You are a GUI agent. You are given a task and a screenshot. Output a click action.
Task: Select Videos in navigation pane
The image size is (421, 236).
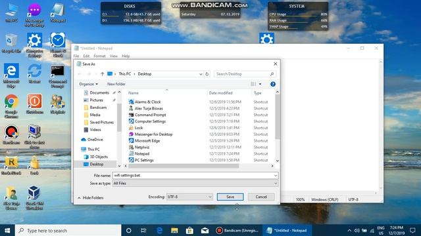pos(95,130)
